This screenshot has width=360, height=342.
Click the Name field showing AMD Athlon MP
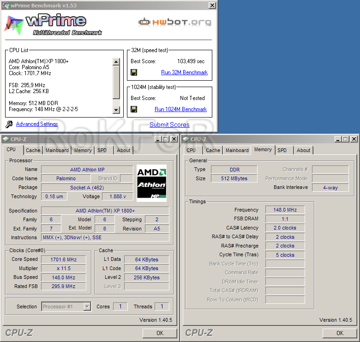pos(87,170)
